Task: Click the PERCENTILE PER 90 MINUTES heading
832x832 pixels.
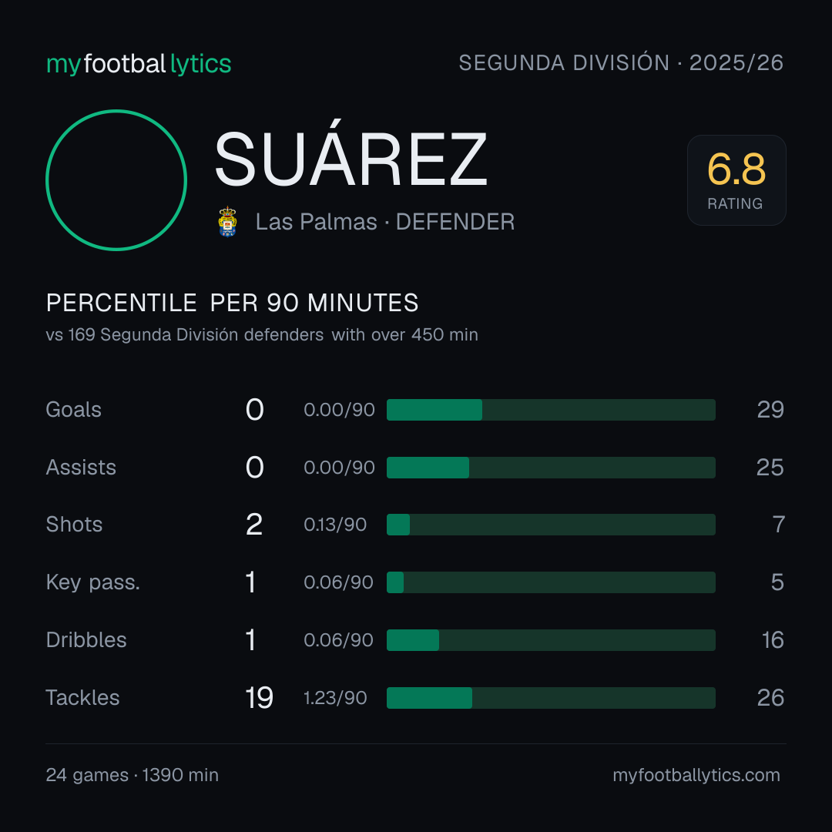Action: [233, 303]
